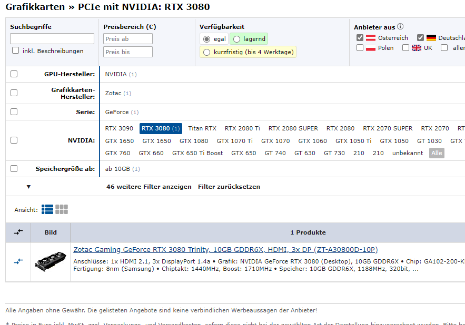Select RTX 3090 filter option
Viewport: 465px width, 325px height.
click(x=119, y=128)
